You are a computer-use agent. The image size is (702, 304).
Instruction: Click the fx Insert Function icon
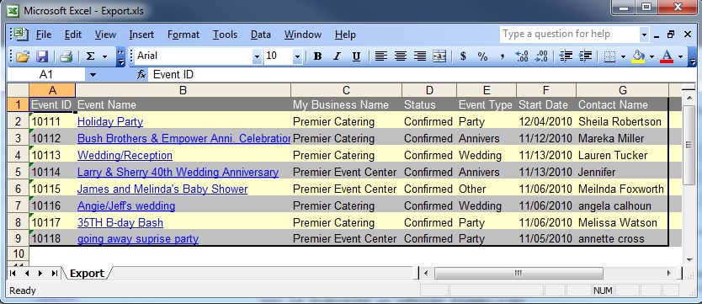[141, 75]
